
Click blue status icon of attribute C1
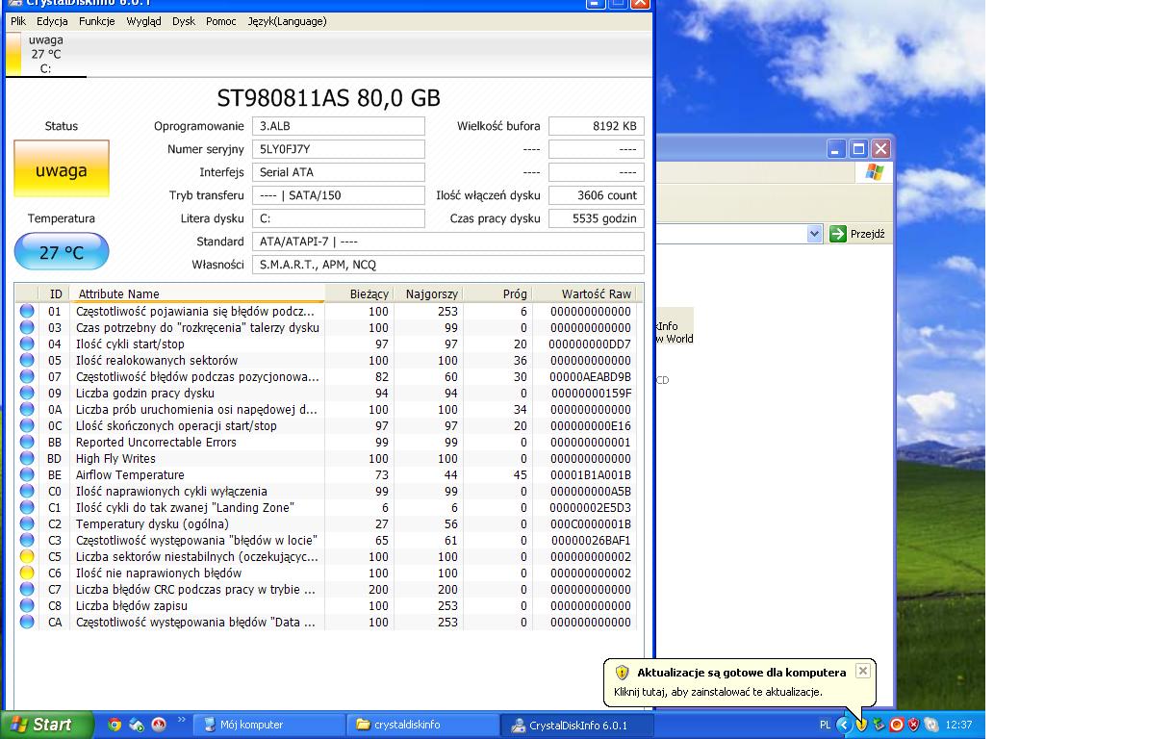[27, 507]
